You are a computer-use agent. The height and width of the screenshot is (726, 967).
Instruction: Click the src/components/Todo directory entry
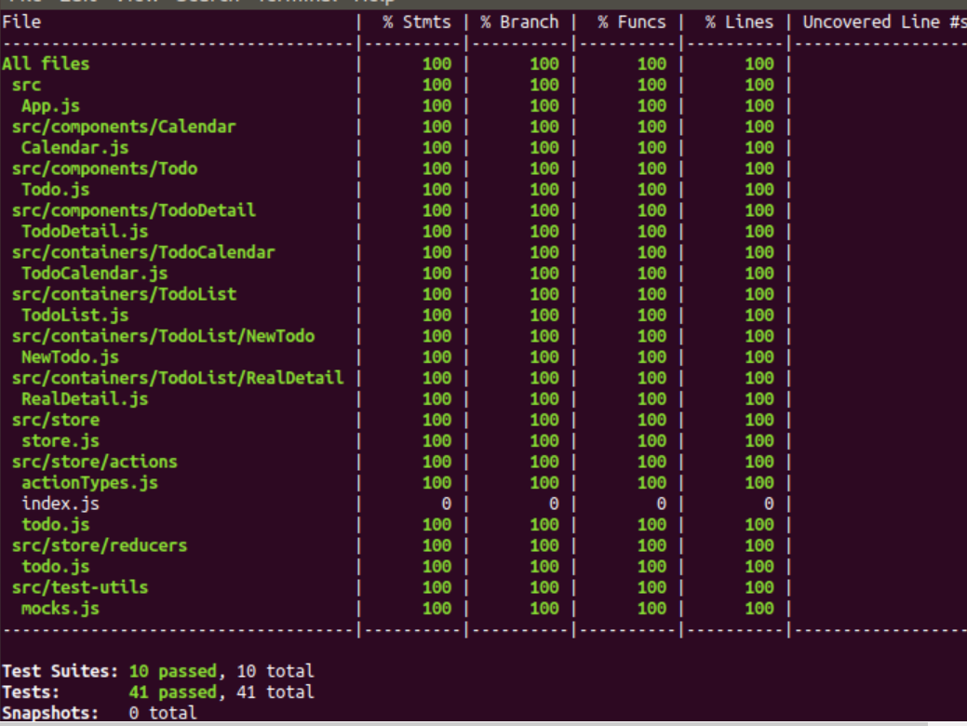[104, 168]
